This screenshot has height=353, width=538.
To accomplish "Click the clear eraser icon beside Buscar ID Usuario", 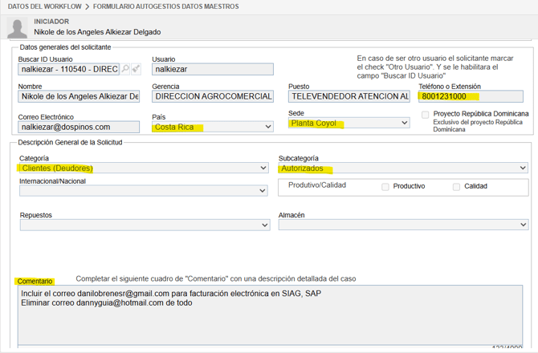I will point(137,70).
